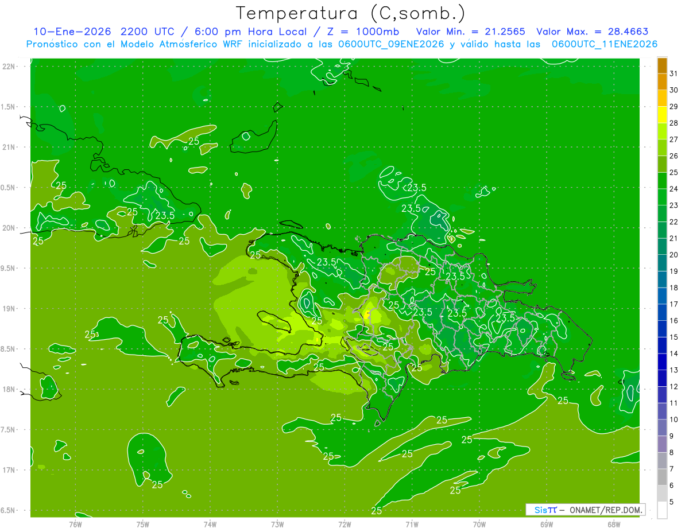Click the 74W longitude axis label

coord(210,525)
